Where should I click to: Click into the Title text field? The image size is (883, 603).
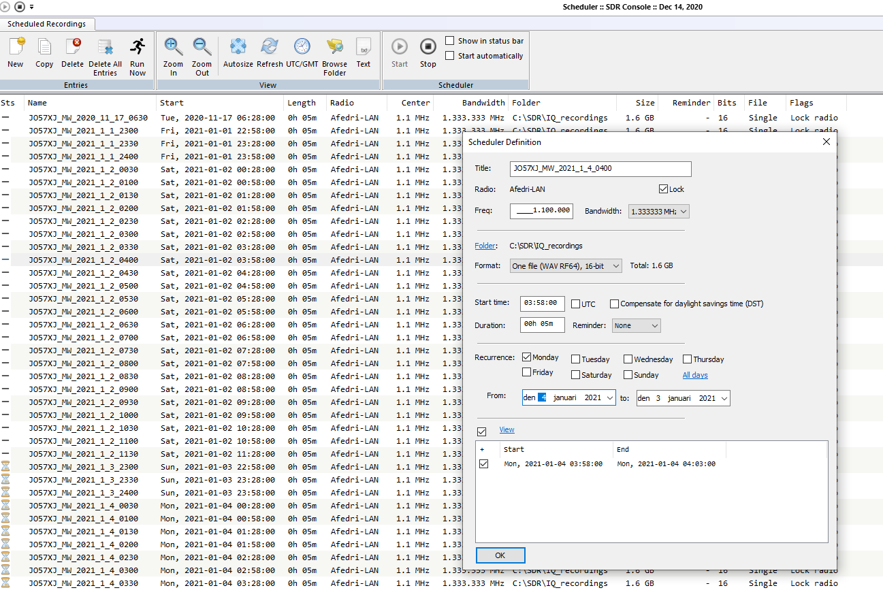click(600, 169)
